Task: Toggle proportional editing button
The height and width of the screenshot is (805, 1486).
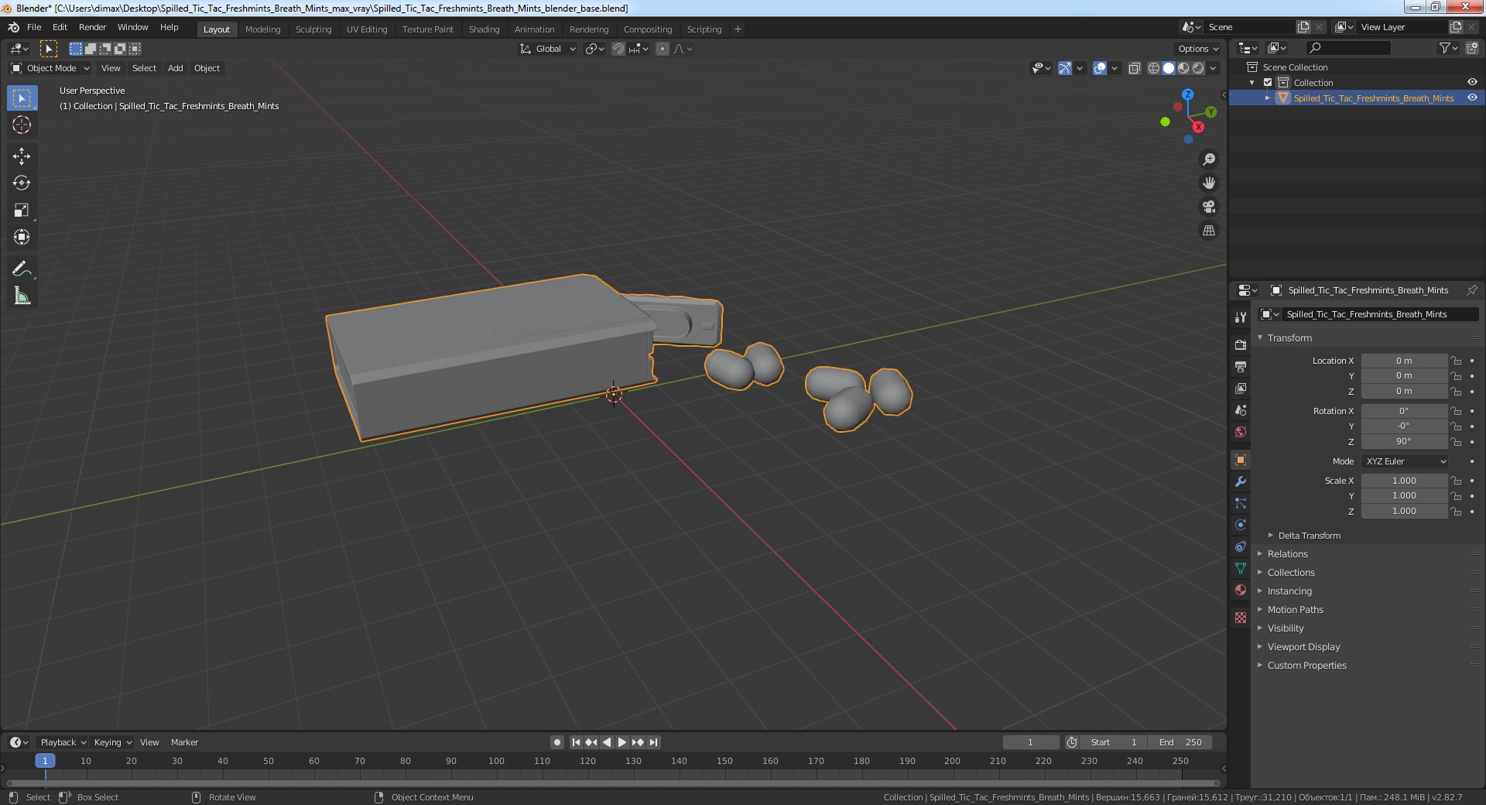Action: (x=663, y=49)
